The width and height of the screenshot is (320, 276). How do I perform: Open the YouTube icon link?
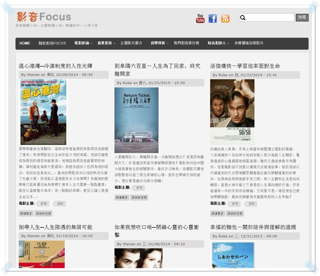point(200,18)
